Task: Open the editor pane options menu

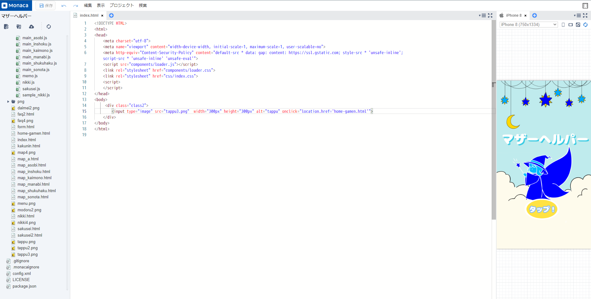Action: 482,15
